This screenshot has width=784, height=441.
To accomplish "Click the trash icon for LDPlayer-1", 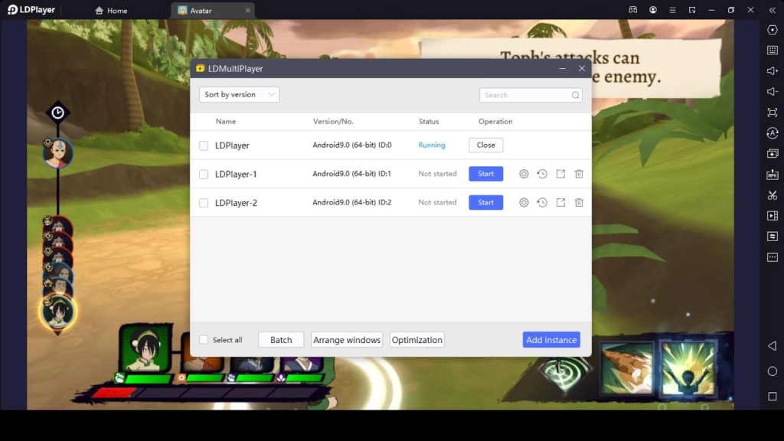I will pyautogui.click(x=579, y=174).
